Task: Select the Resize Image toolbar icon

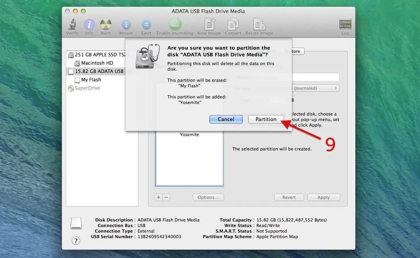Action: (x=259, y=24)
